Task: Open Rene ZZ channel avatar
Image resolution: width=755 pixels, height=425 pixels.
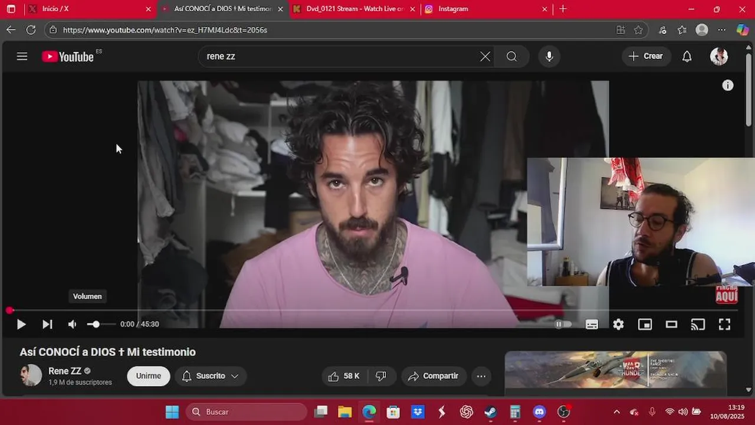Action: pos(31,375)
